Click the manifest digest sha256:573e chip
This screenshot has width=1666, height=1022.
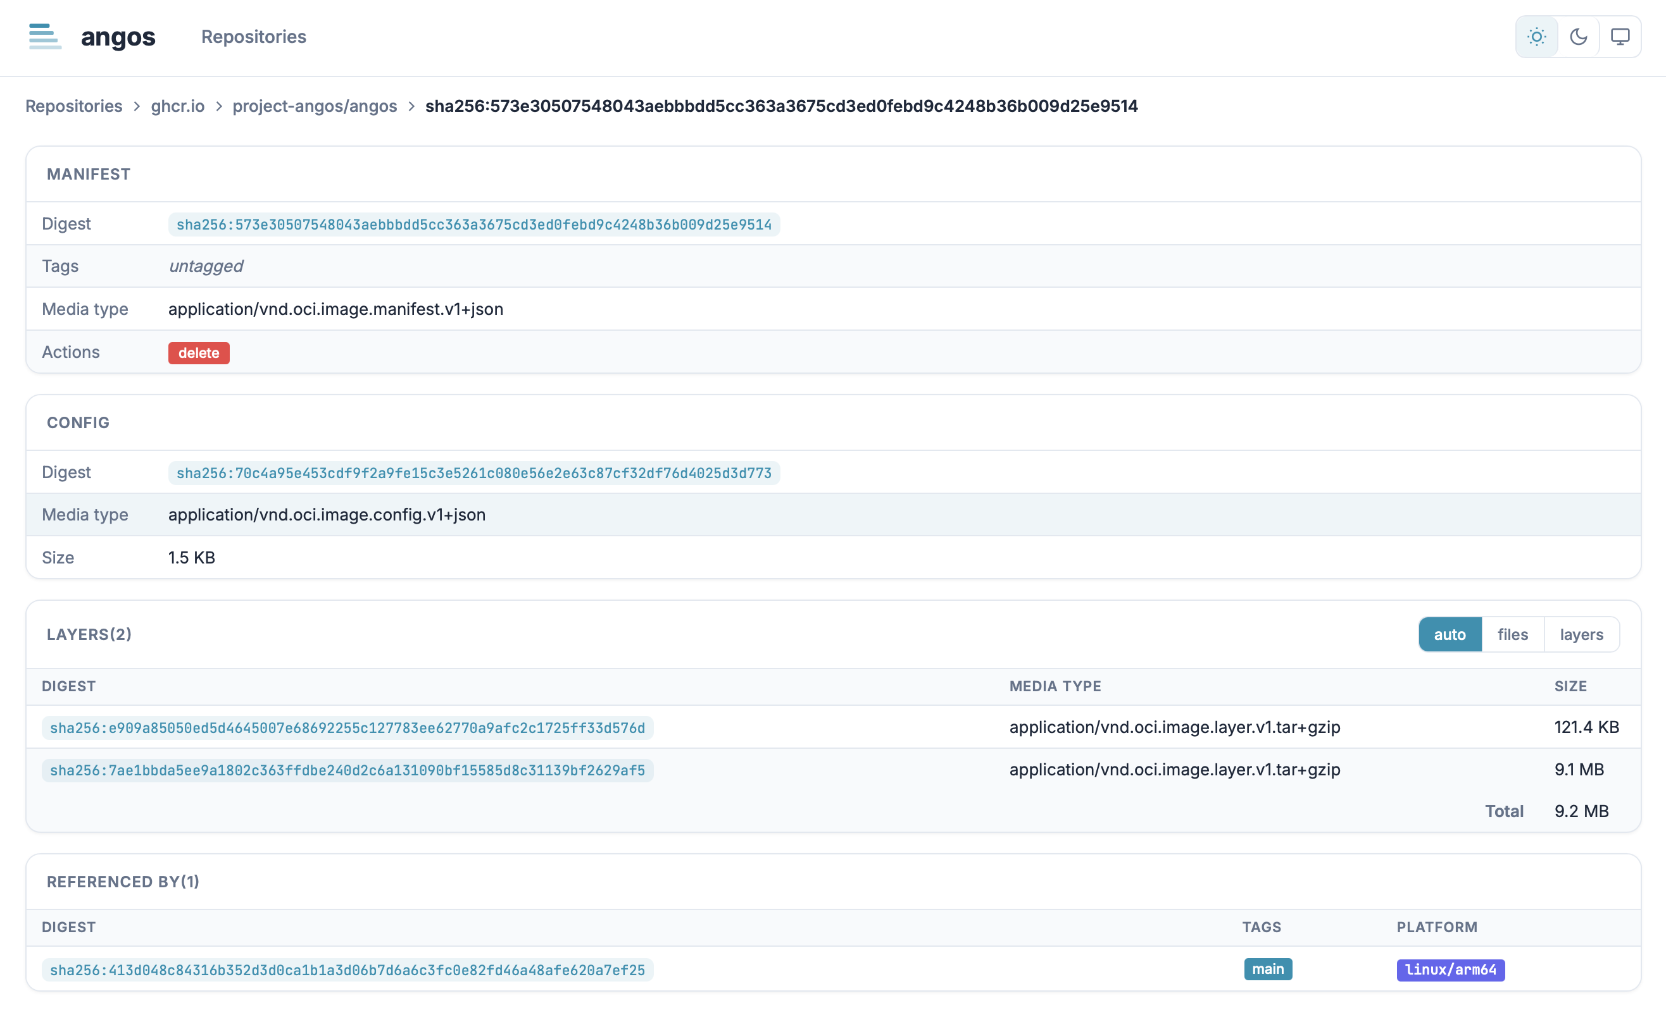tap(473, 225)
